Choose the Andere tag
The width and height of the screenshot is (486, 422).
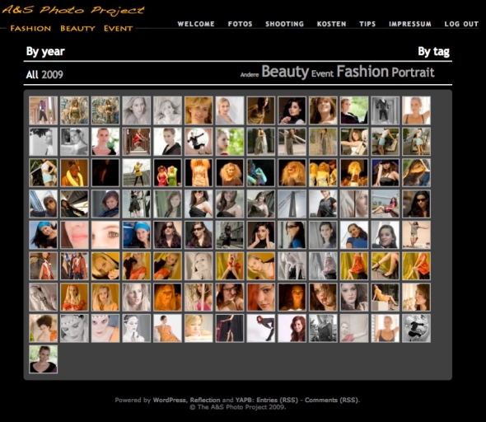click(x=250, y=74)
